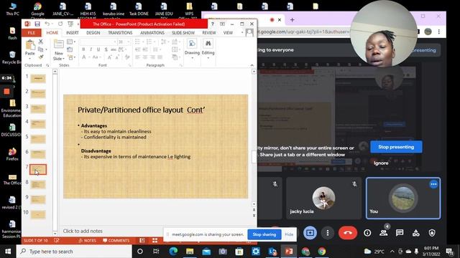
Task: Expand the Paste dropdown arrow
Action: click(x=30, y=58)
